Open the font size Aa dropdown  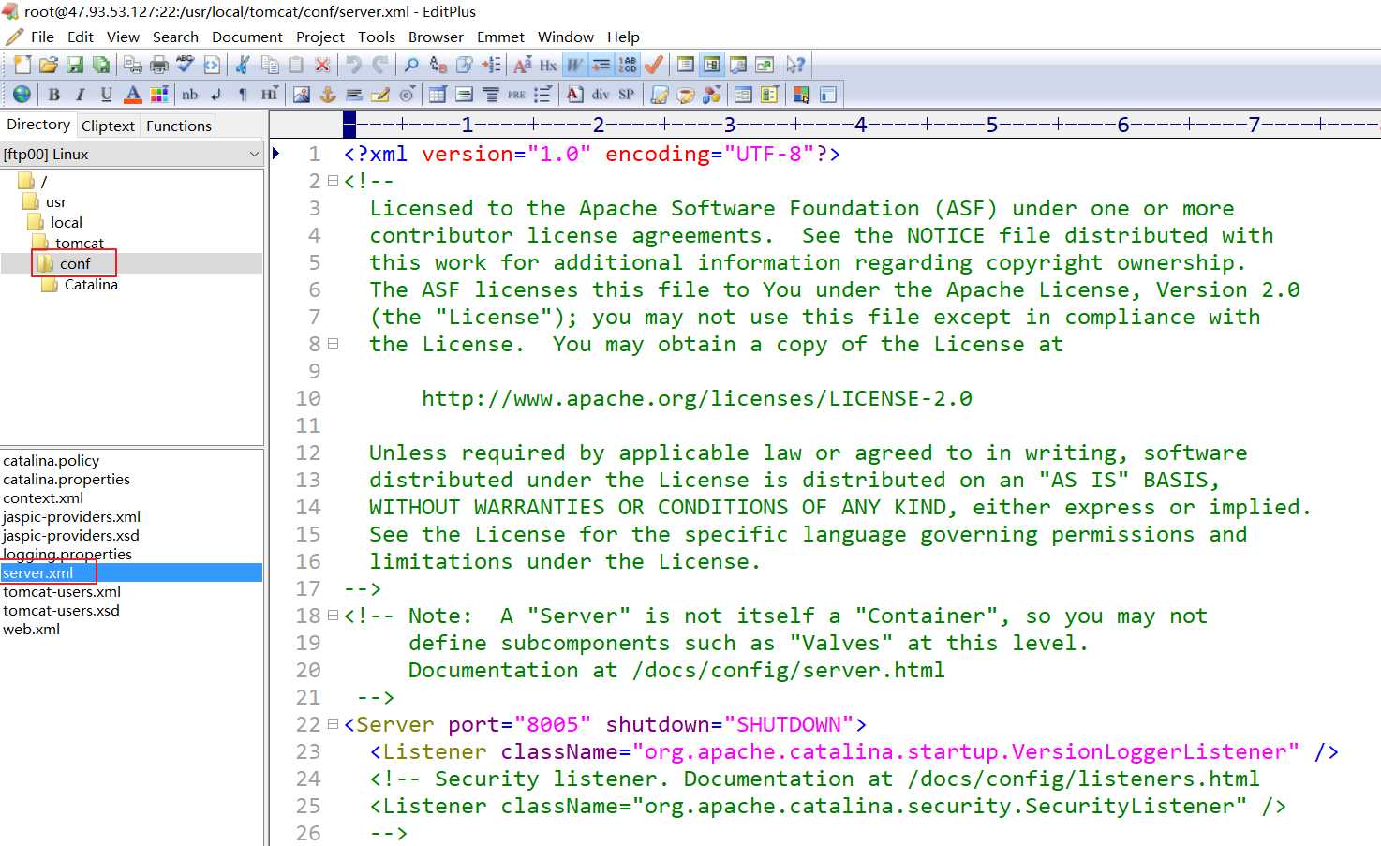click(523, 65)
